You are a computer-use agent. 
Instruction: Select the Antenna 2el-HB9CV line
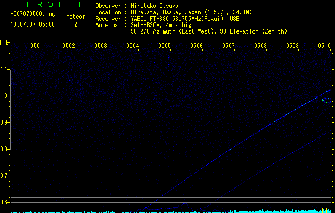(x=145, y=25)
